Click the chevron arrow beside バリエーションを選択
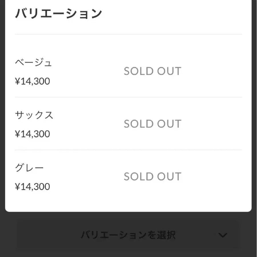Image resolution: width=257 pixels, height=257 pixels. coord(222,235)
